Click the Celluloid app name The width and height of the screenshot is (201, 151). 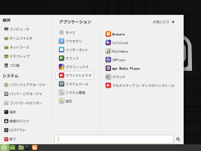(x=120, y=43)
